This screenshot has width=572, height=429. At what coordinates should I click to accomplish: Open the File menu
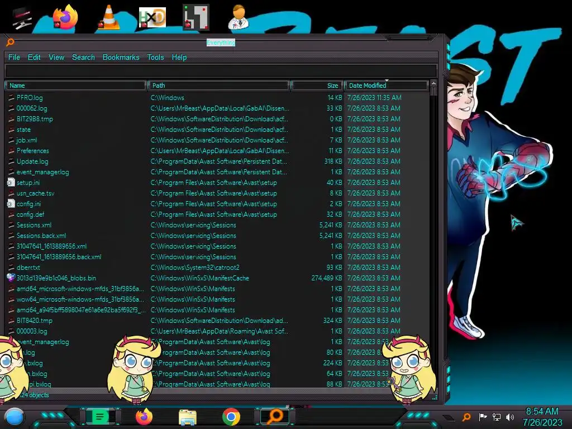[14, 58]
